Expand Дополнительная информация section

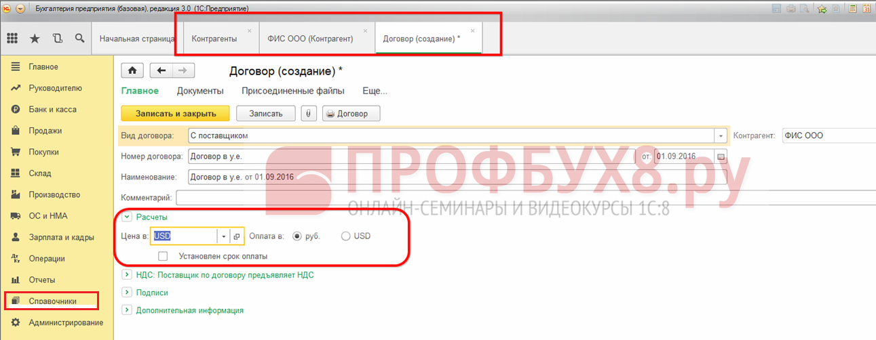click(126, 310)
